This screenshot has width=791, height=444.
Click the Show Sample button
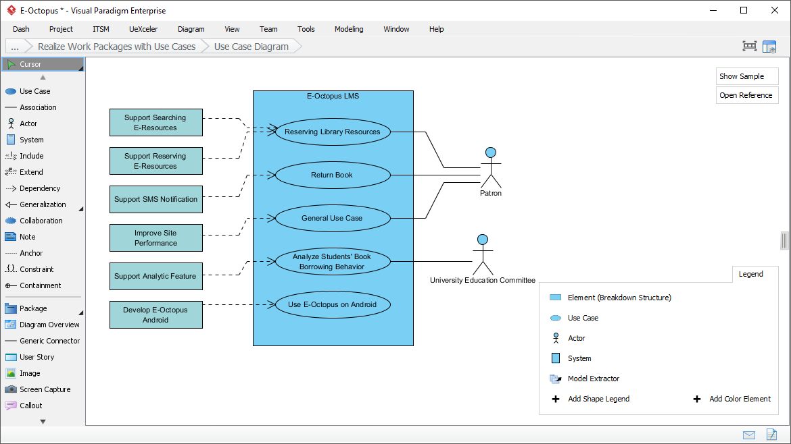click(x=747, y=76)
